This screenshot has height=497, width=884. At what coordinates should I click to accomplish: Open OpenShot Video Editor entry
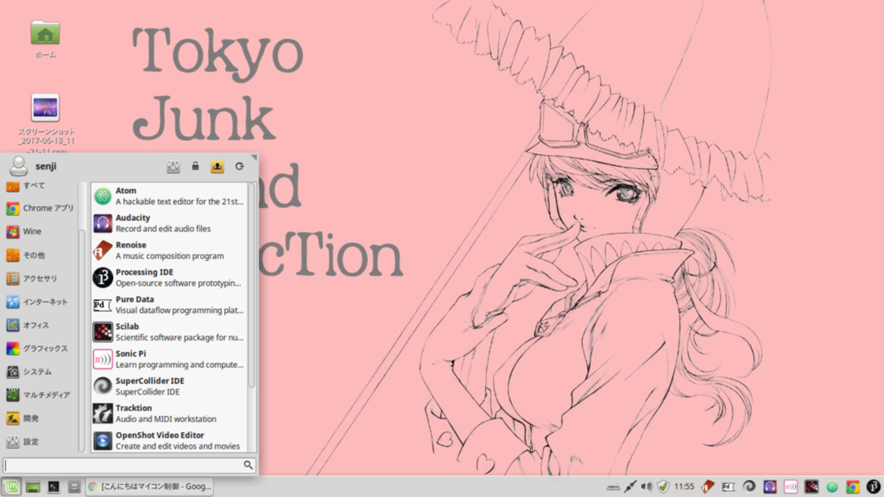[169, 441]
